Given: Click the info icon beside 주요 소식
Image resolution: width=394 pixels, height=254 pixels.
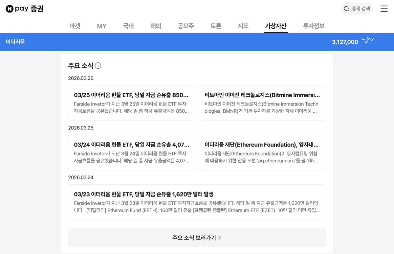Looking at the screenshot, I should click(x=98, y=66).
